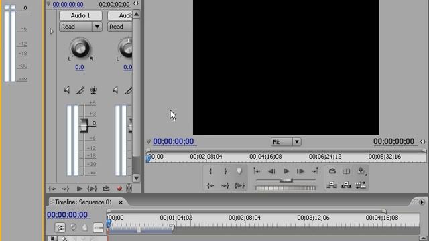
Task: Play the sequence in Program monitor
Action: (286, 171)
